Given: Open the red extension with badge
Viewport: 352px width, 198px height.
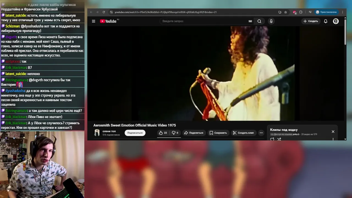Looking at the screenshot, I should (x=295, y=12).
